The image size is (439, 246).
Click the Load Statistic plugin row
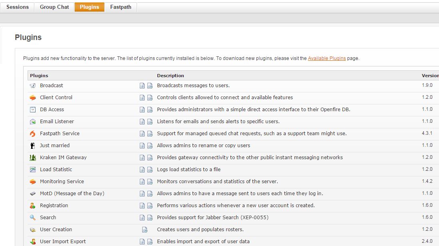233,170
